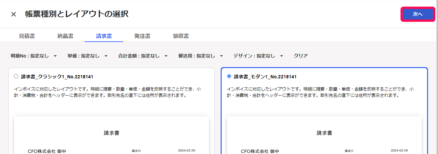The image size is (438, 154).
Task: Go to the 領収書 tab
Action: coord(181,36)
